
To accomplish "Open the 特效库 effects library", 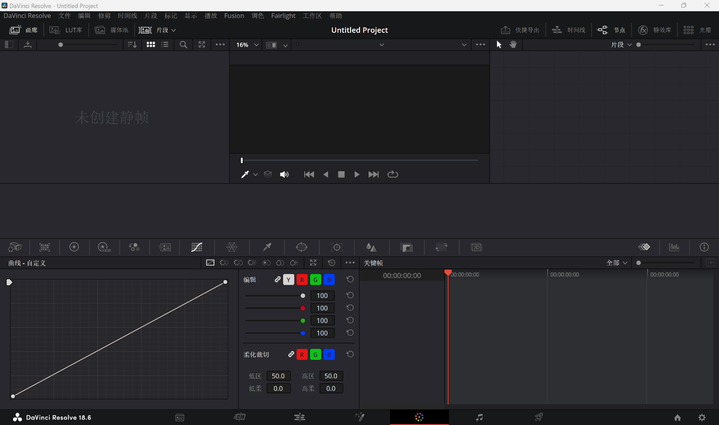I will 655,30.
